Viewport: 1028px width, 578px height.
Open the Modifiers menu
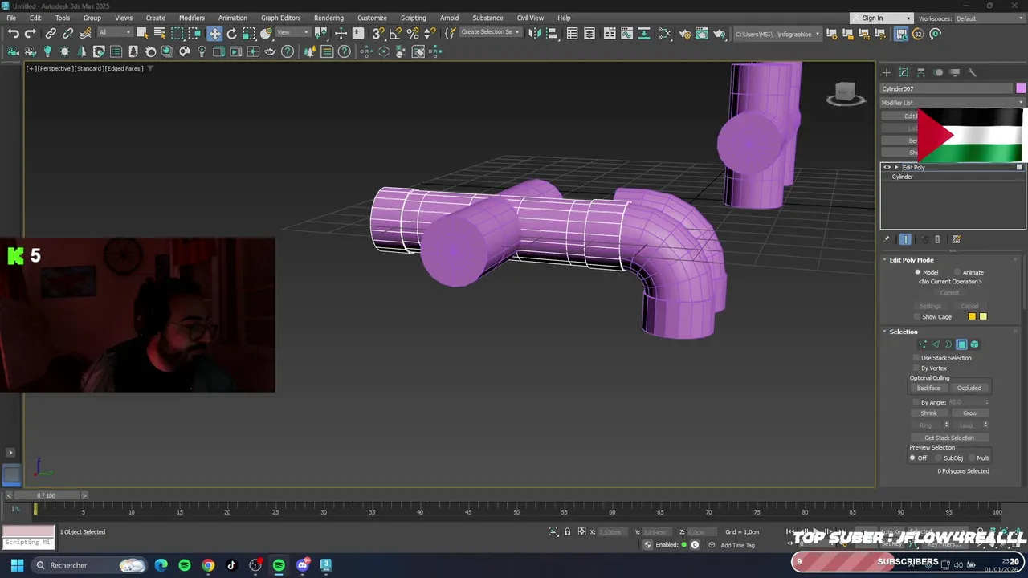(x=191, y=18)
